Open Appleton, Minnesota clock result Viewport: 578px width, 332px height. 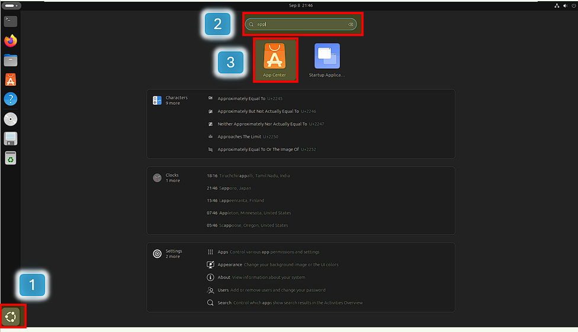(249, 213)
